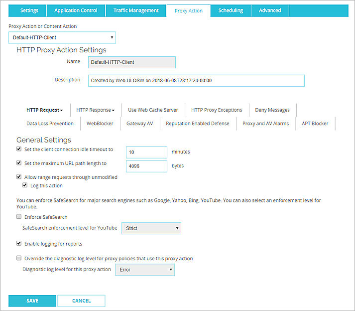This screenshot has height=311, width=355.
Task: Open Use Web Cache Server section
Action: (x=153, y=110)
